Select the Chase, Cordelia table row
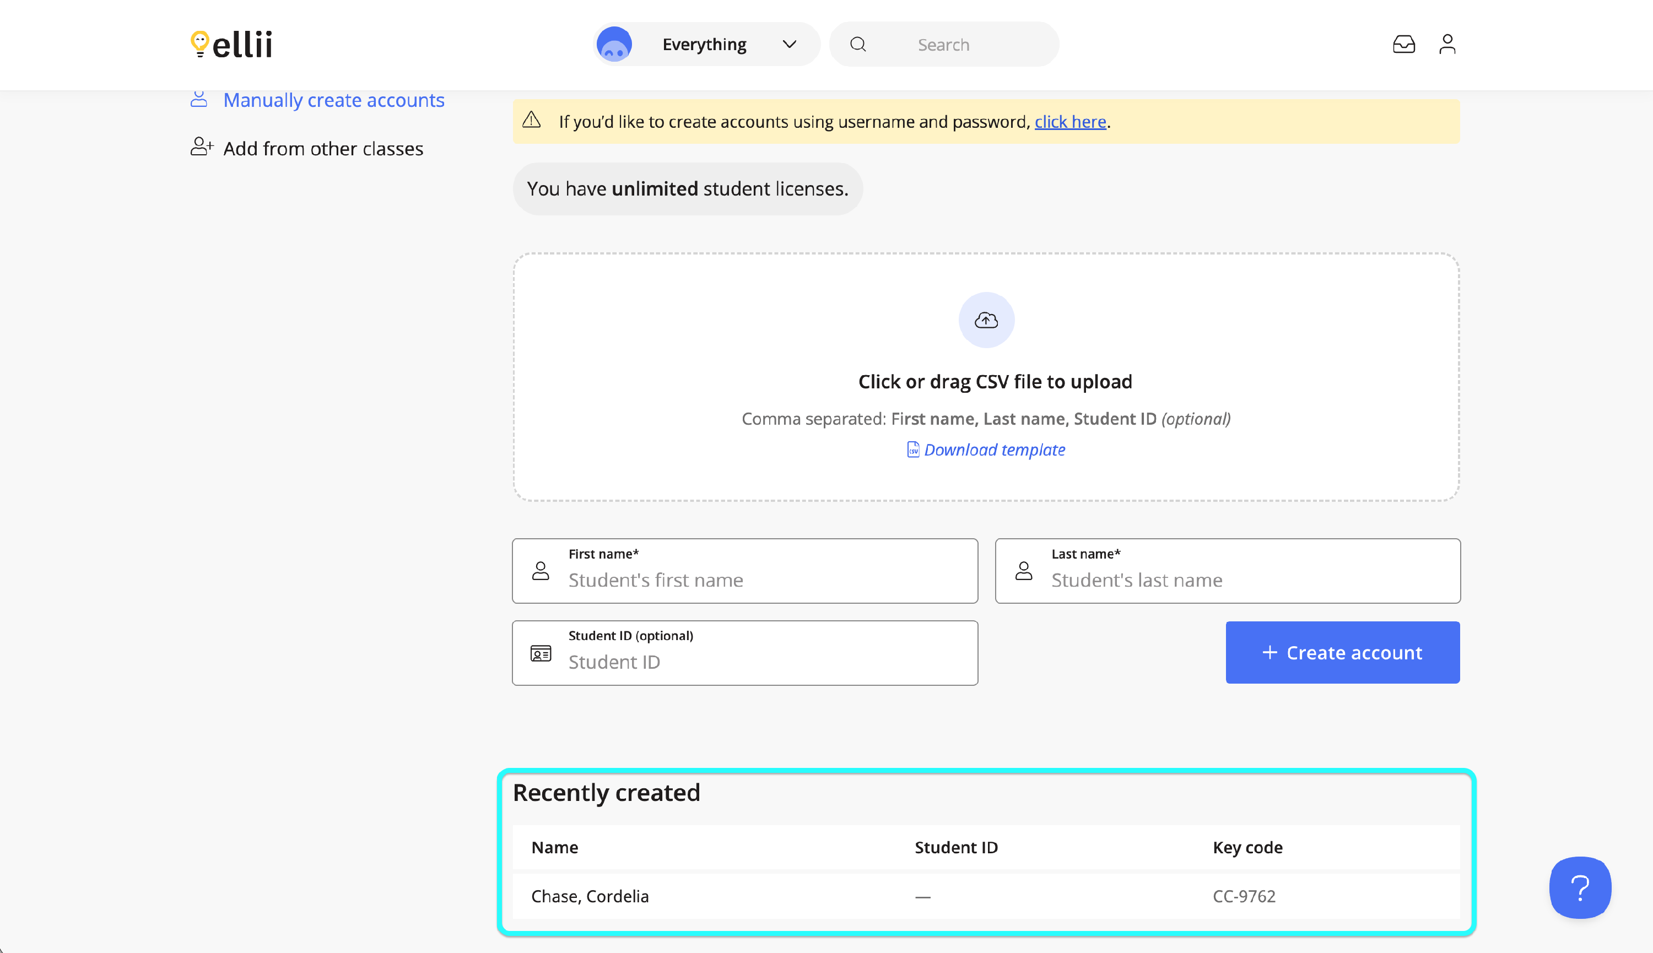This screenshot has height=953, width=1653. click(x=985, y=896)
